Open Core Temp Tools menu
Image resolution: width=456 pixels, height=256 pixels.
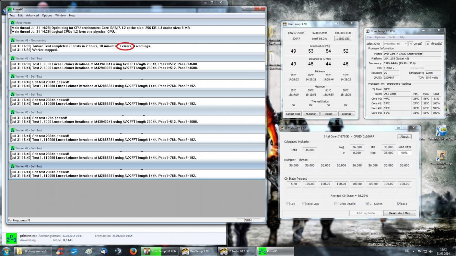pyautogui.click(x=392, y=37)
